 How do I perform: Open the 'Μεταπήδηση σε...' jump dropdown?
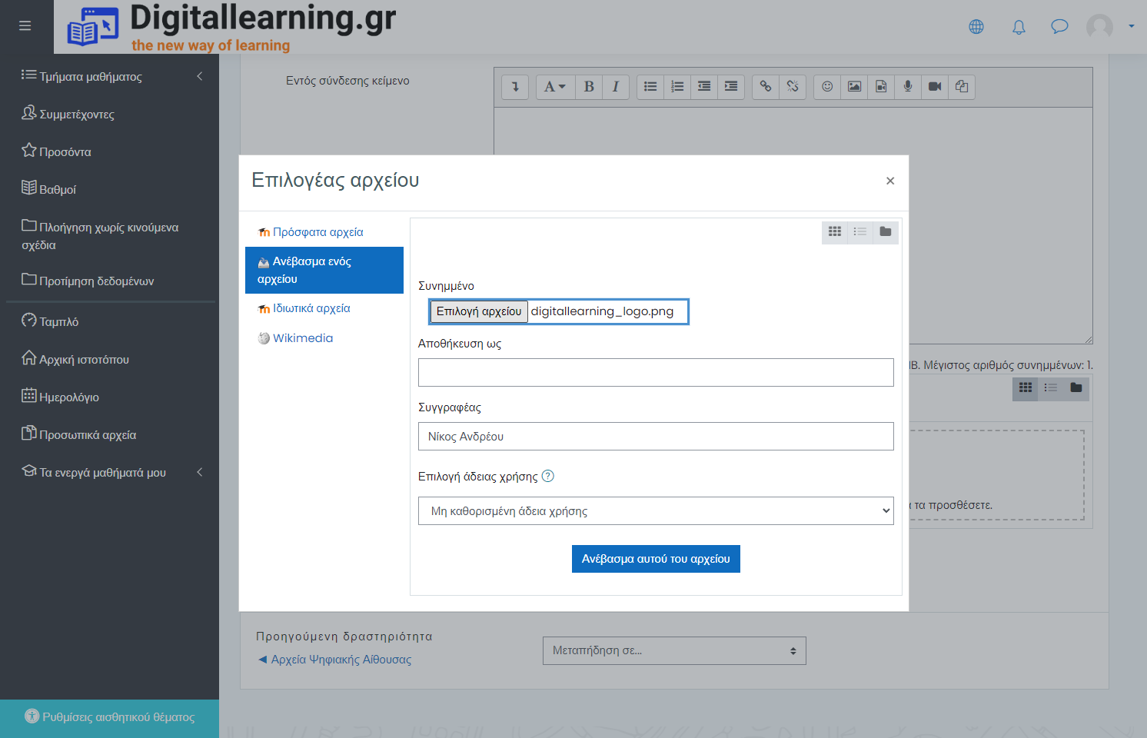pos(674,650)
